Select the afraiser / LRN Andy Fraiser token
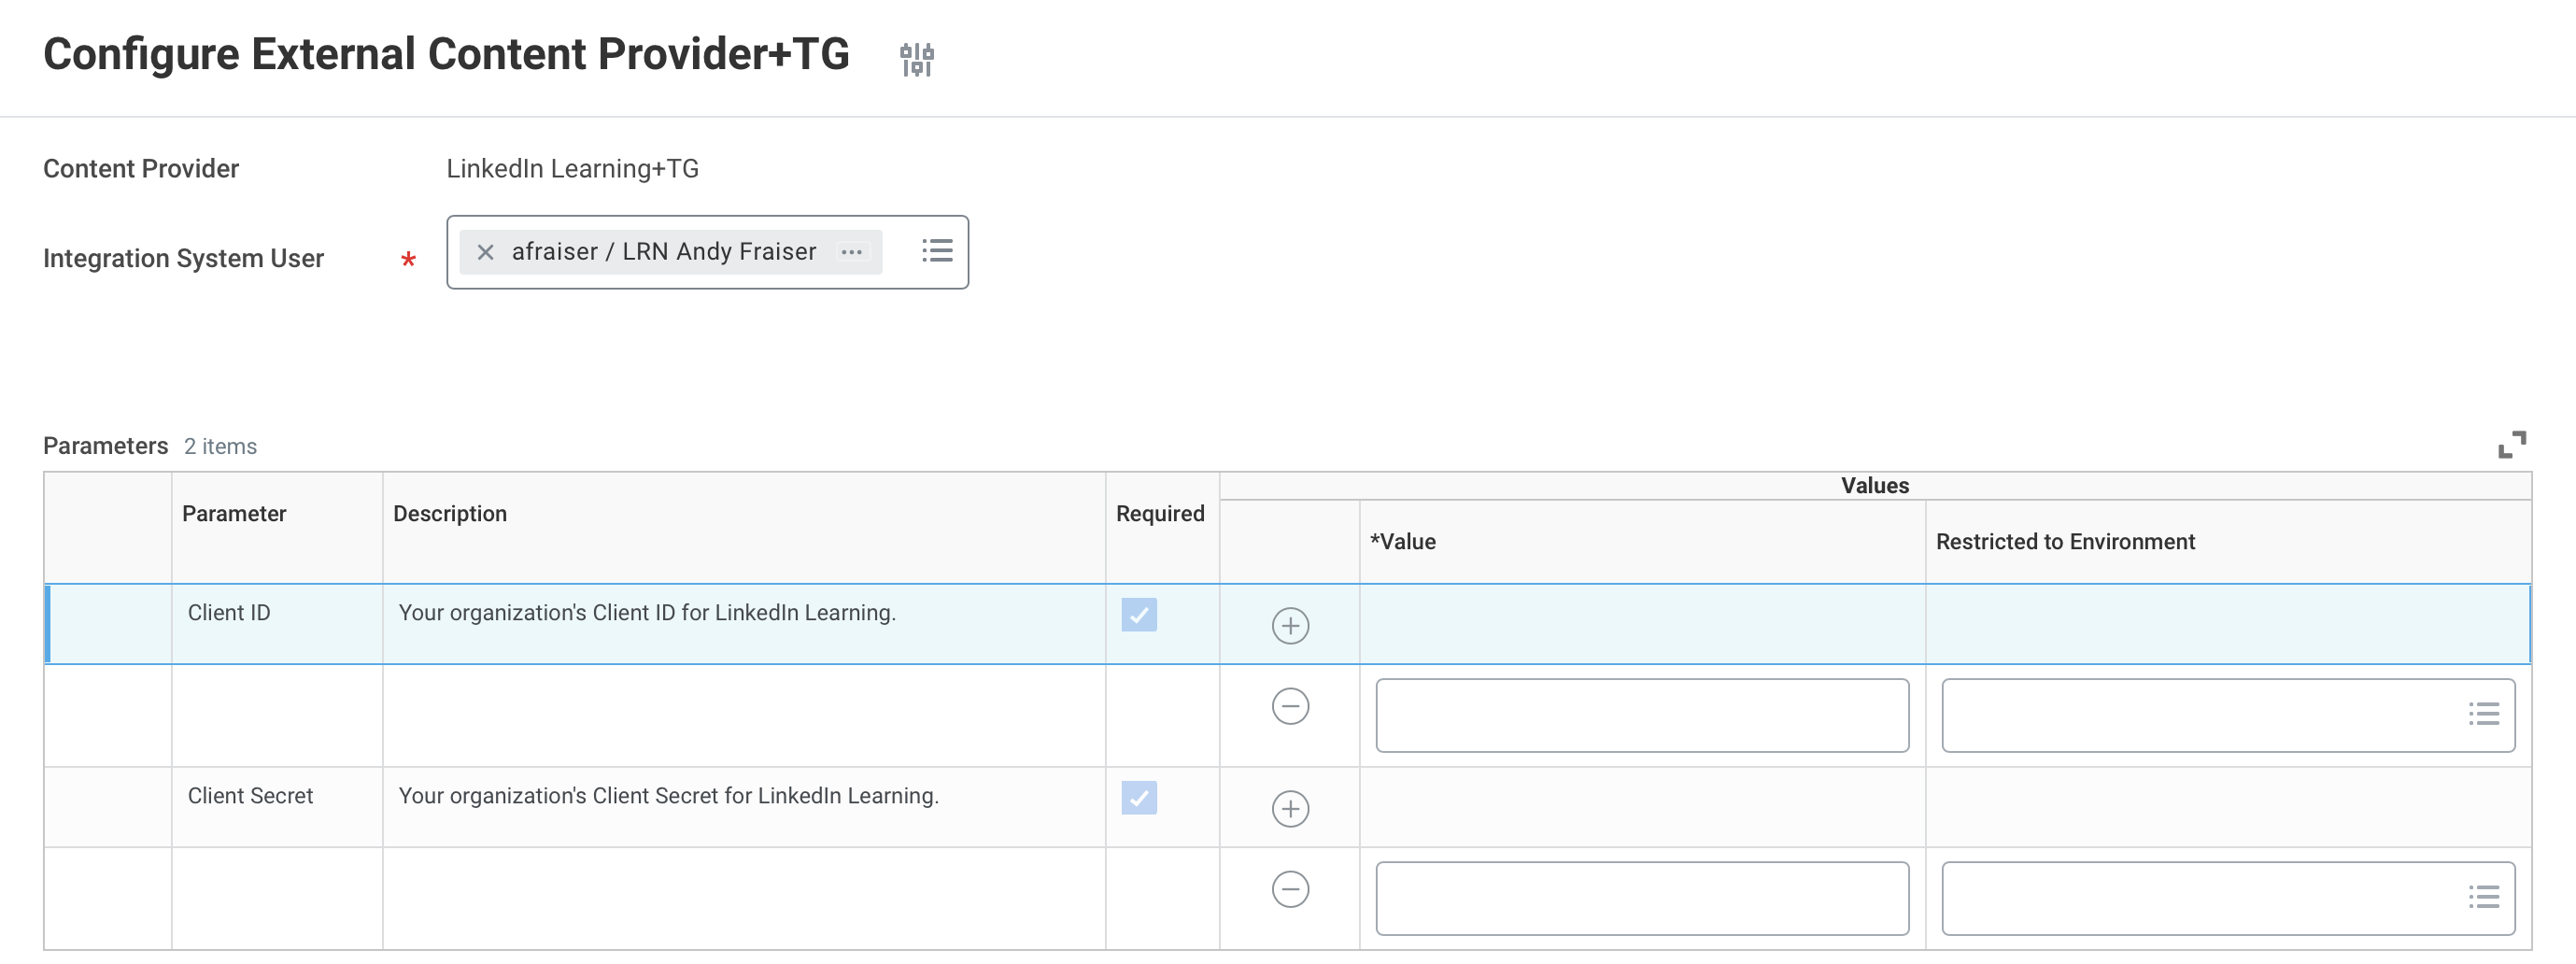Viewport: 2576px width, 964px height. (x=664, y=251)
